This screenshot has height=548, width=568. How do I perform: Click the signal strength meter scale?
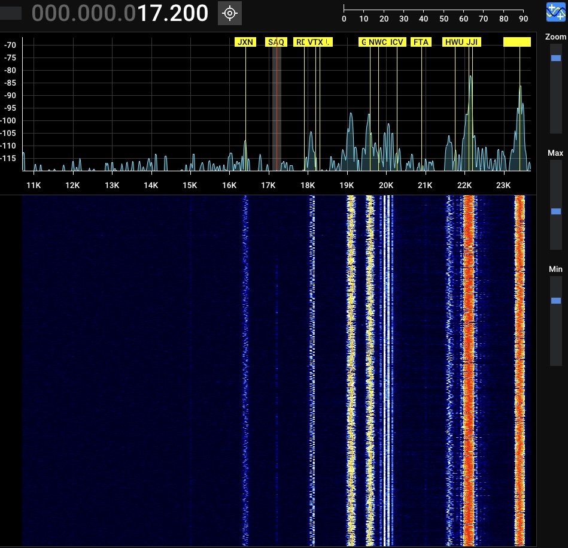pos(433,14)
